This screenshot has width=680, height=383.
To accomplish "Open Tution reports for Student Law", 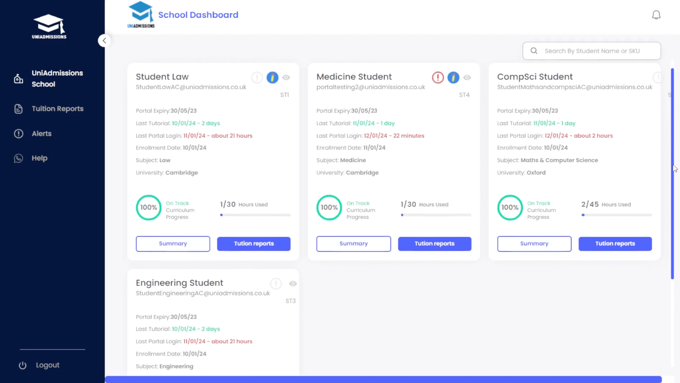I will tap(254, 244).
